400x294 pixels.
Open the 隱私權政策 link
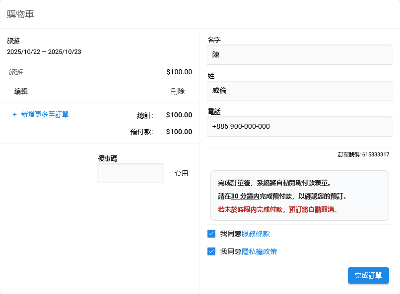259,251
